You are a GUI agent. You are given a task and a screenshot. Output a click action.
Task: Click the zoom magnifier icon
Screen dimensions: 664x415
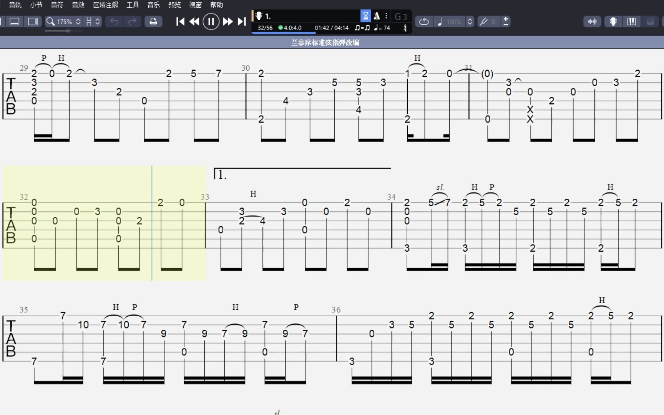(50, 22)
